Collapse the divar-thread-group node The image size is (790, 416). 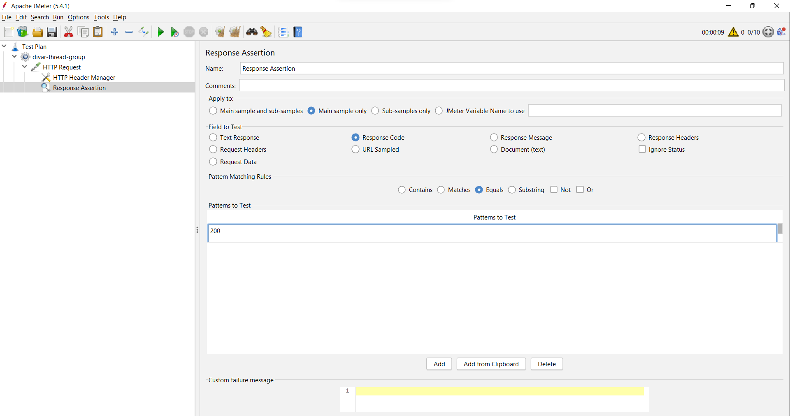[14, 56]
